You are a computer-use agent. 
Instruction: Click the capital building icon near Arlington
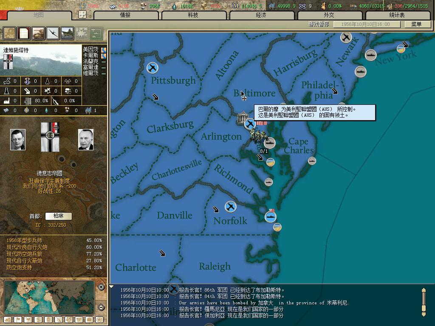(243, 118)
